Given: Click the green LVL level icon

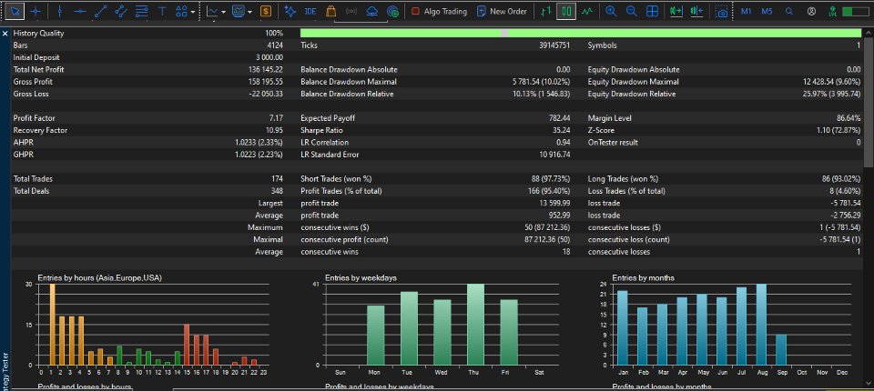Looking at the screenshot, I should coord(832,11).
